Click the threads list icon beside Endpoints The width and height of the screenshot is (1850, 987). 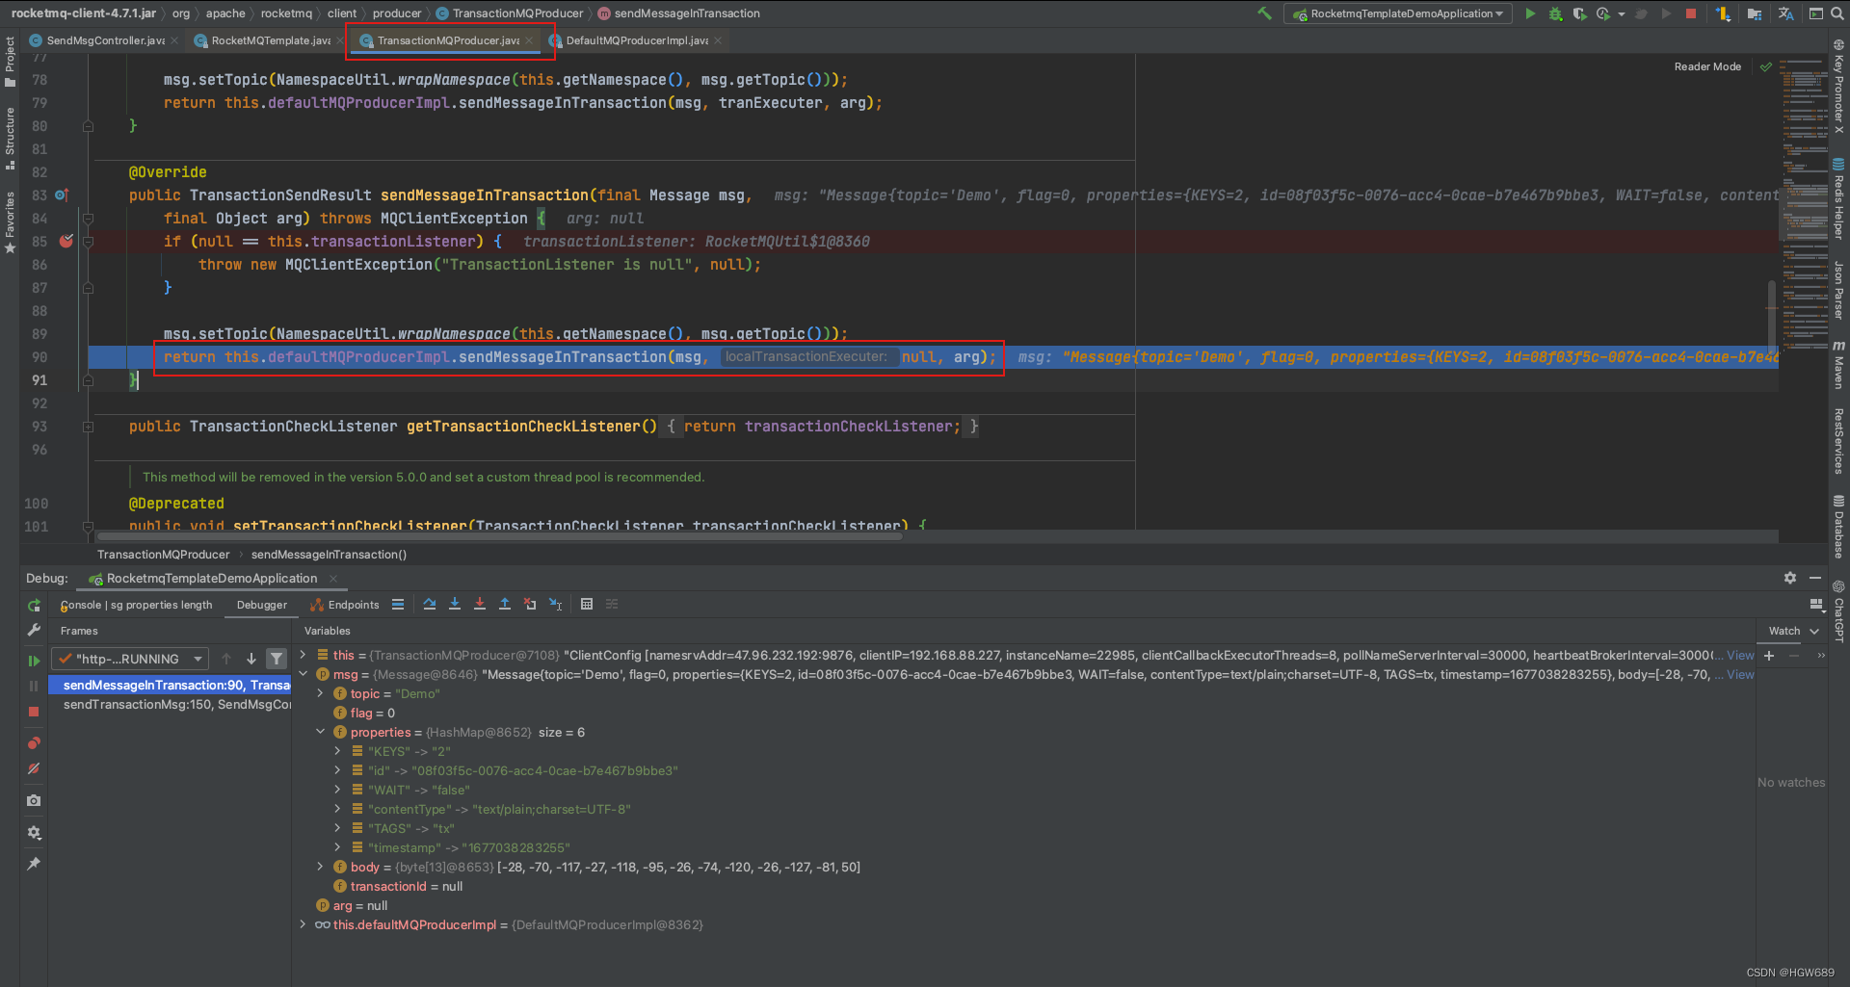398,604
